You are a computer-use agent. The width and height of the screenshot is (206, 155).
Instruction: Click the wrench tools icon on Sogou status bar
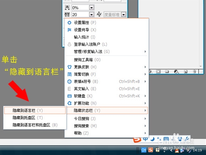tap(187, 139)
